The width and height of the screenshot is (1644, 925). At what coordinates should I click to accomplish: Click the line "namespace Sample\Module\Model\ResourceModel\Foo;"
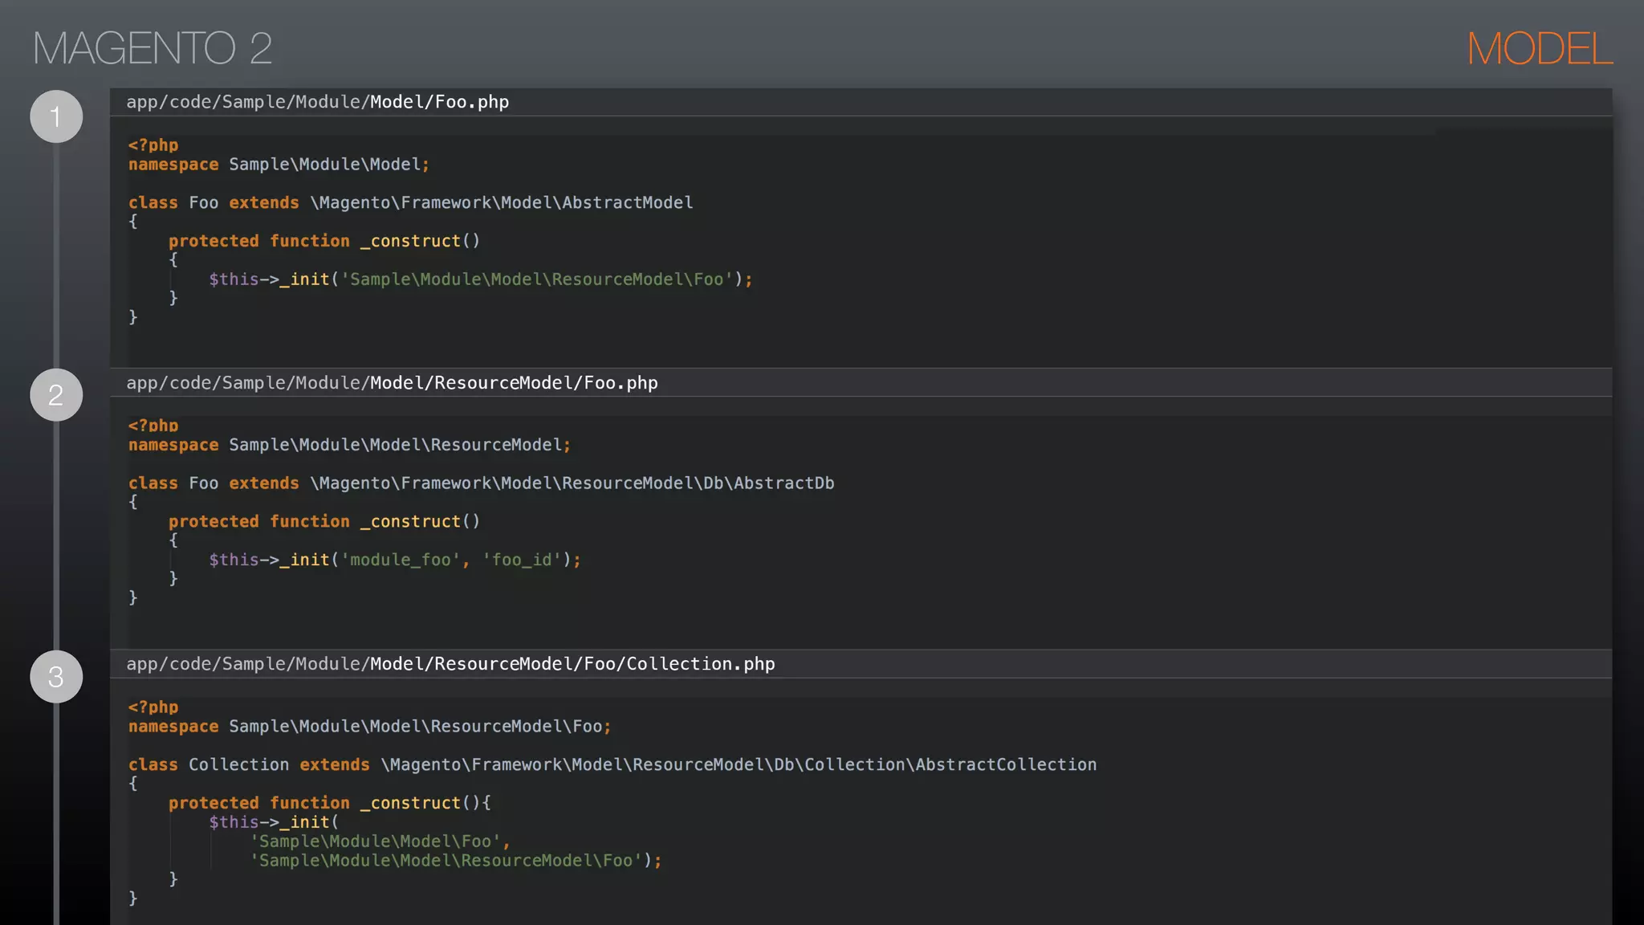370,727
